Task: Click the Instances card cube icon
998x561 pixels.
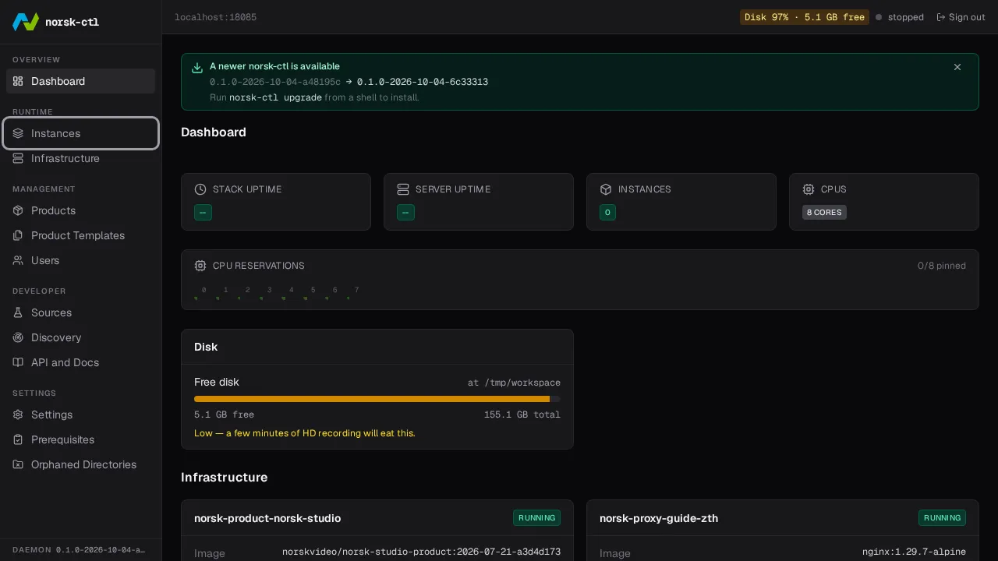Action: pyautogui.click(x=606, y=189)
